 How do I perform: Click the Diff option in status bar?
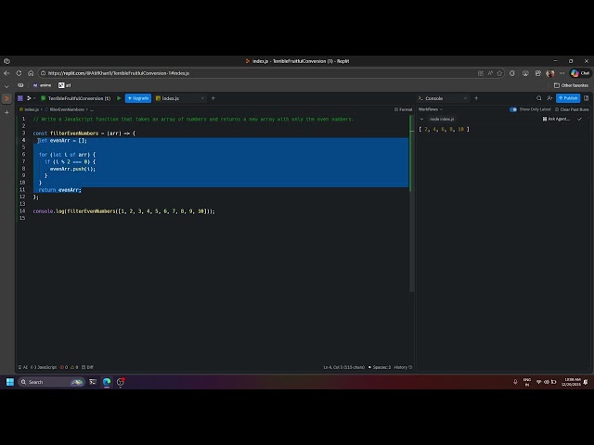click(x=87, y=367)
